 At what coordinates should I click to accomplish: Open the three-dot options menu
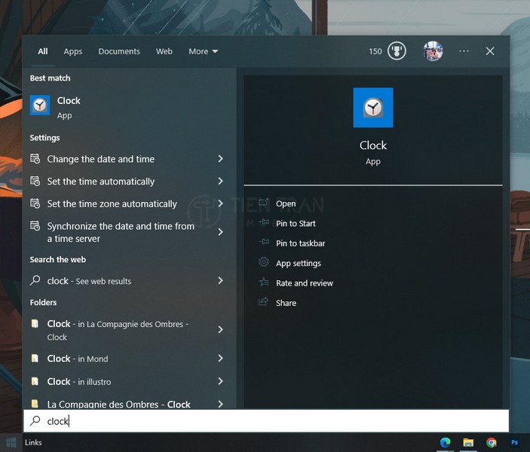[464, 51]
